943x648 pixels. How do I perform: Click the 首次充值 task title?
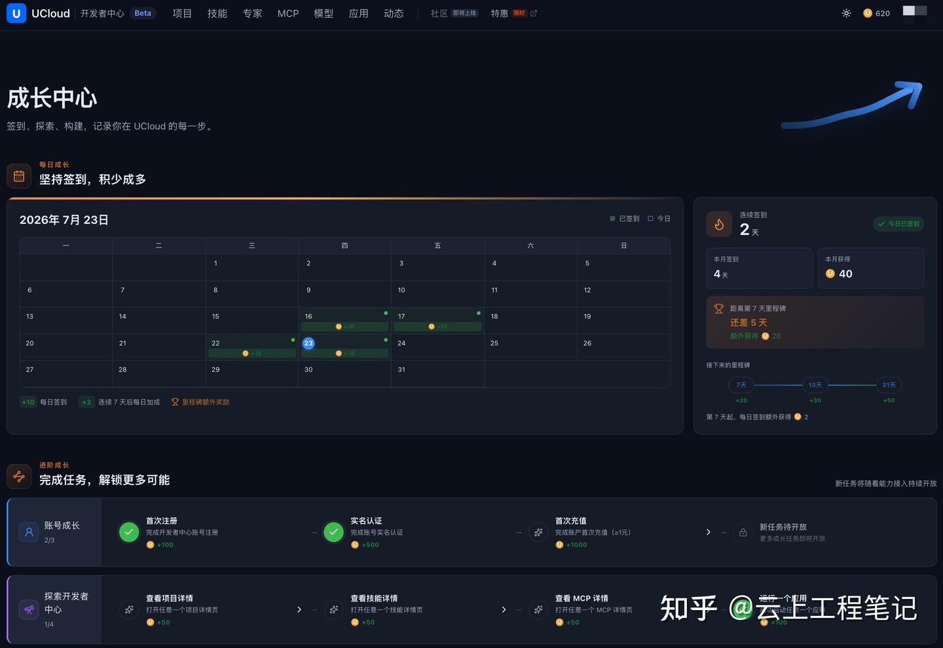pos(571,520)
